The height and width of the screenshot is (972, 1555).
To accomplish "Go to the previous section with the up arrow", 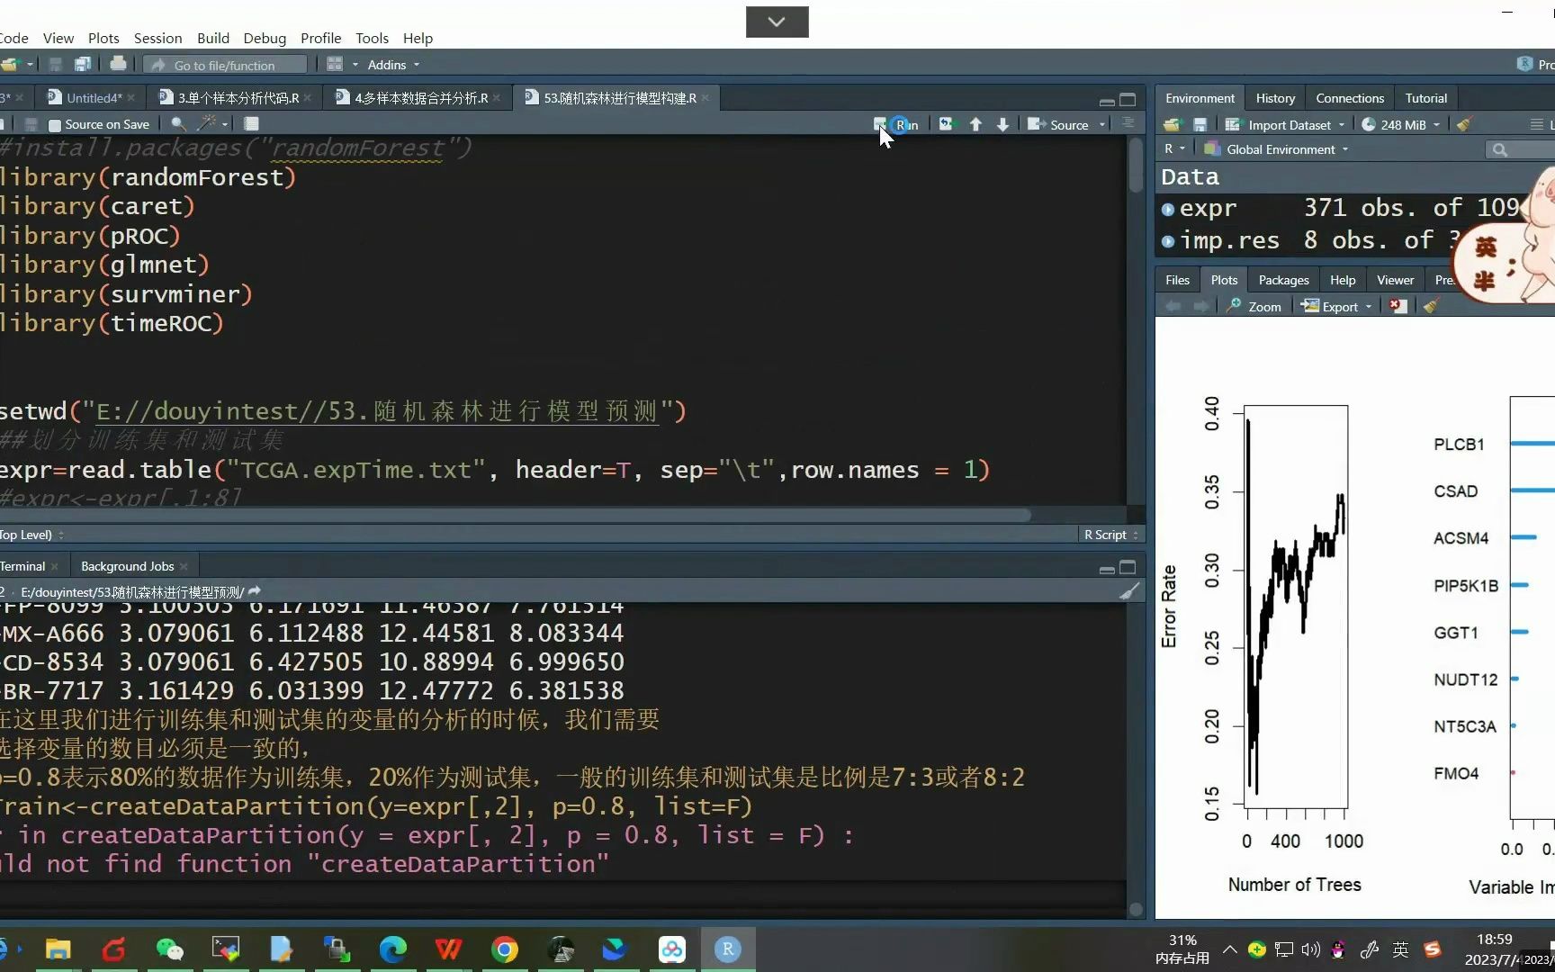I will (975, 124).
